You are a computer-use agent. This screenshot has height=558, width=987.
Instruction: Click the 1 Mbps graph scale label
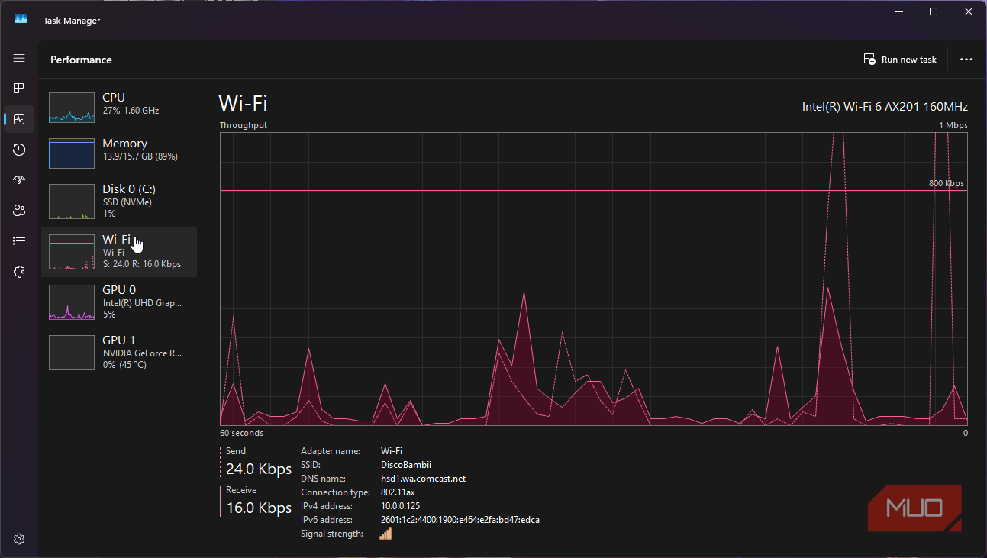click(953, 125)
